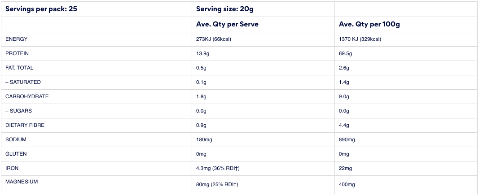Select the PROTEIN row label
Screen dimensions: 479x196
(17, 53)
